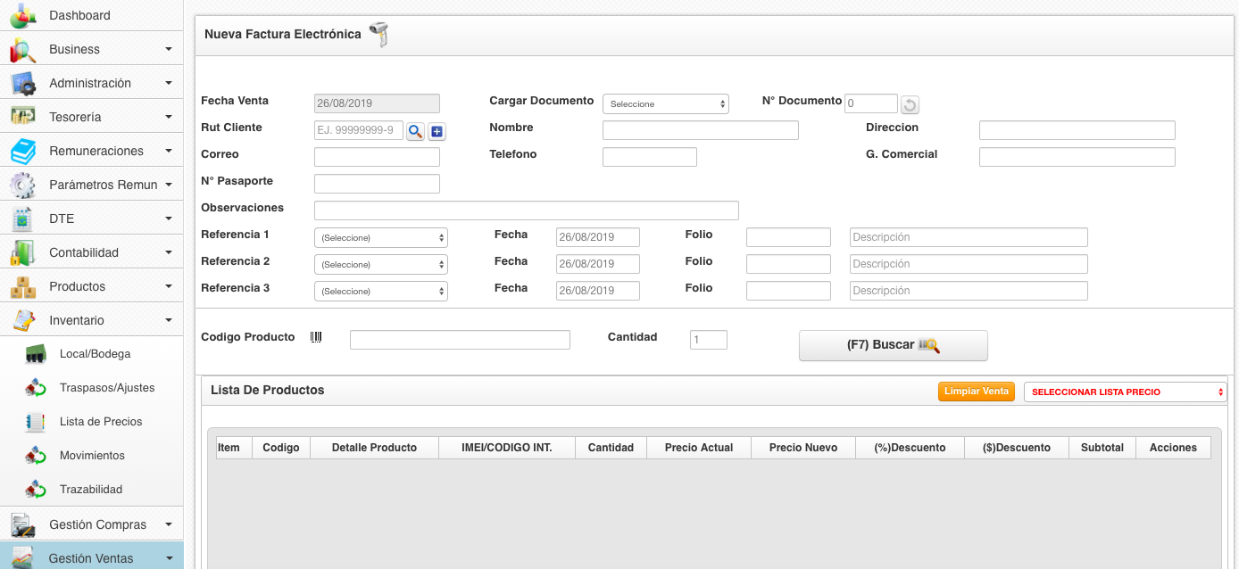Click the barcode icon next to Codigo Producto
This screenshot has height=569, width=1239.
(x=316, y=337)
